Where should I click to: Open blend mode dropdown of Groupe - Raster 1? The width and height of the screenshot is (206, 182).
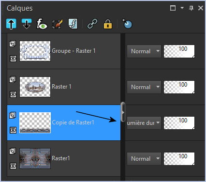pos(144,51)
